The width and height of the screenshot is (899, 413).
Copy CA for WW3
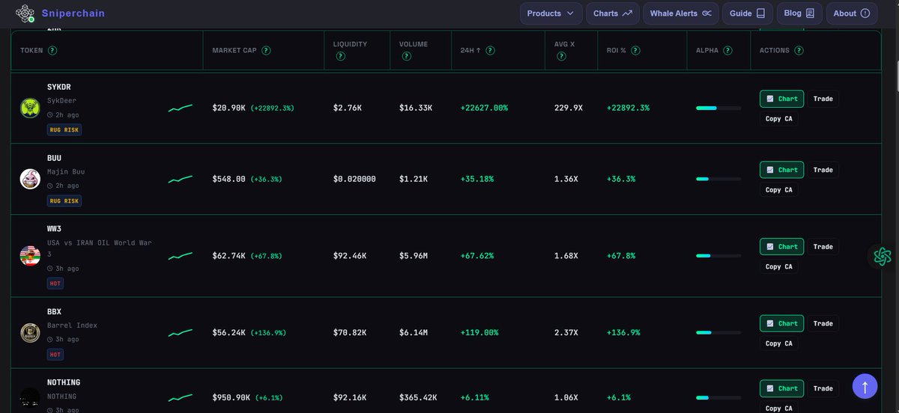[x=779, y=267]
